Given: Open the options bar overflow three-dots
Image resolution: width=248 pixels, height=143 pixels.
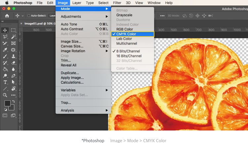Looking at the screenshot, I should pyautogui.click(x=162, y=16).
